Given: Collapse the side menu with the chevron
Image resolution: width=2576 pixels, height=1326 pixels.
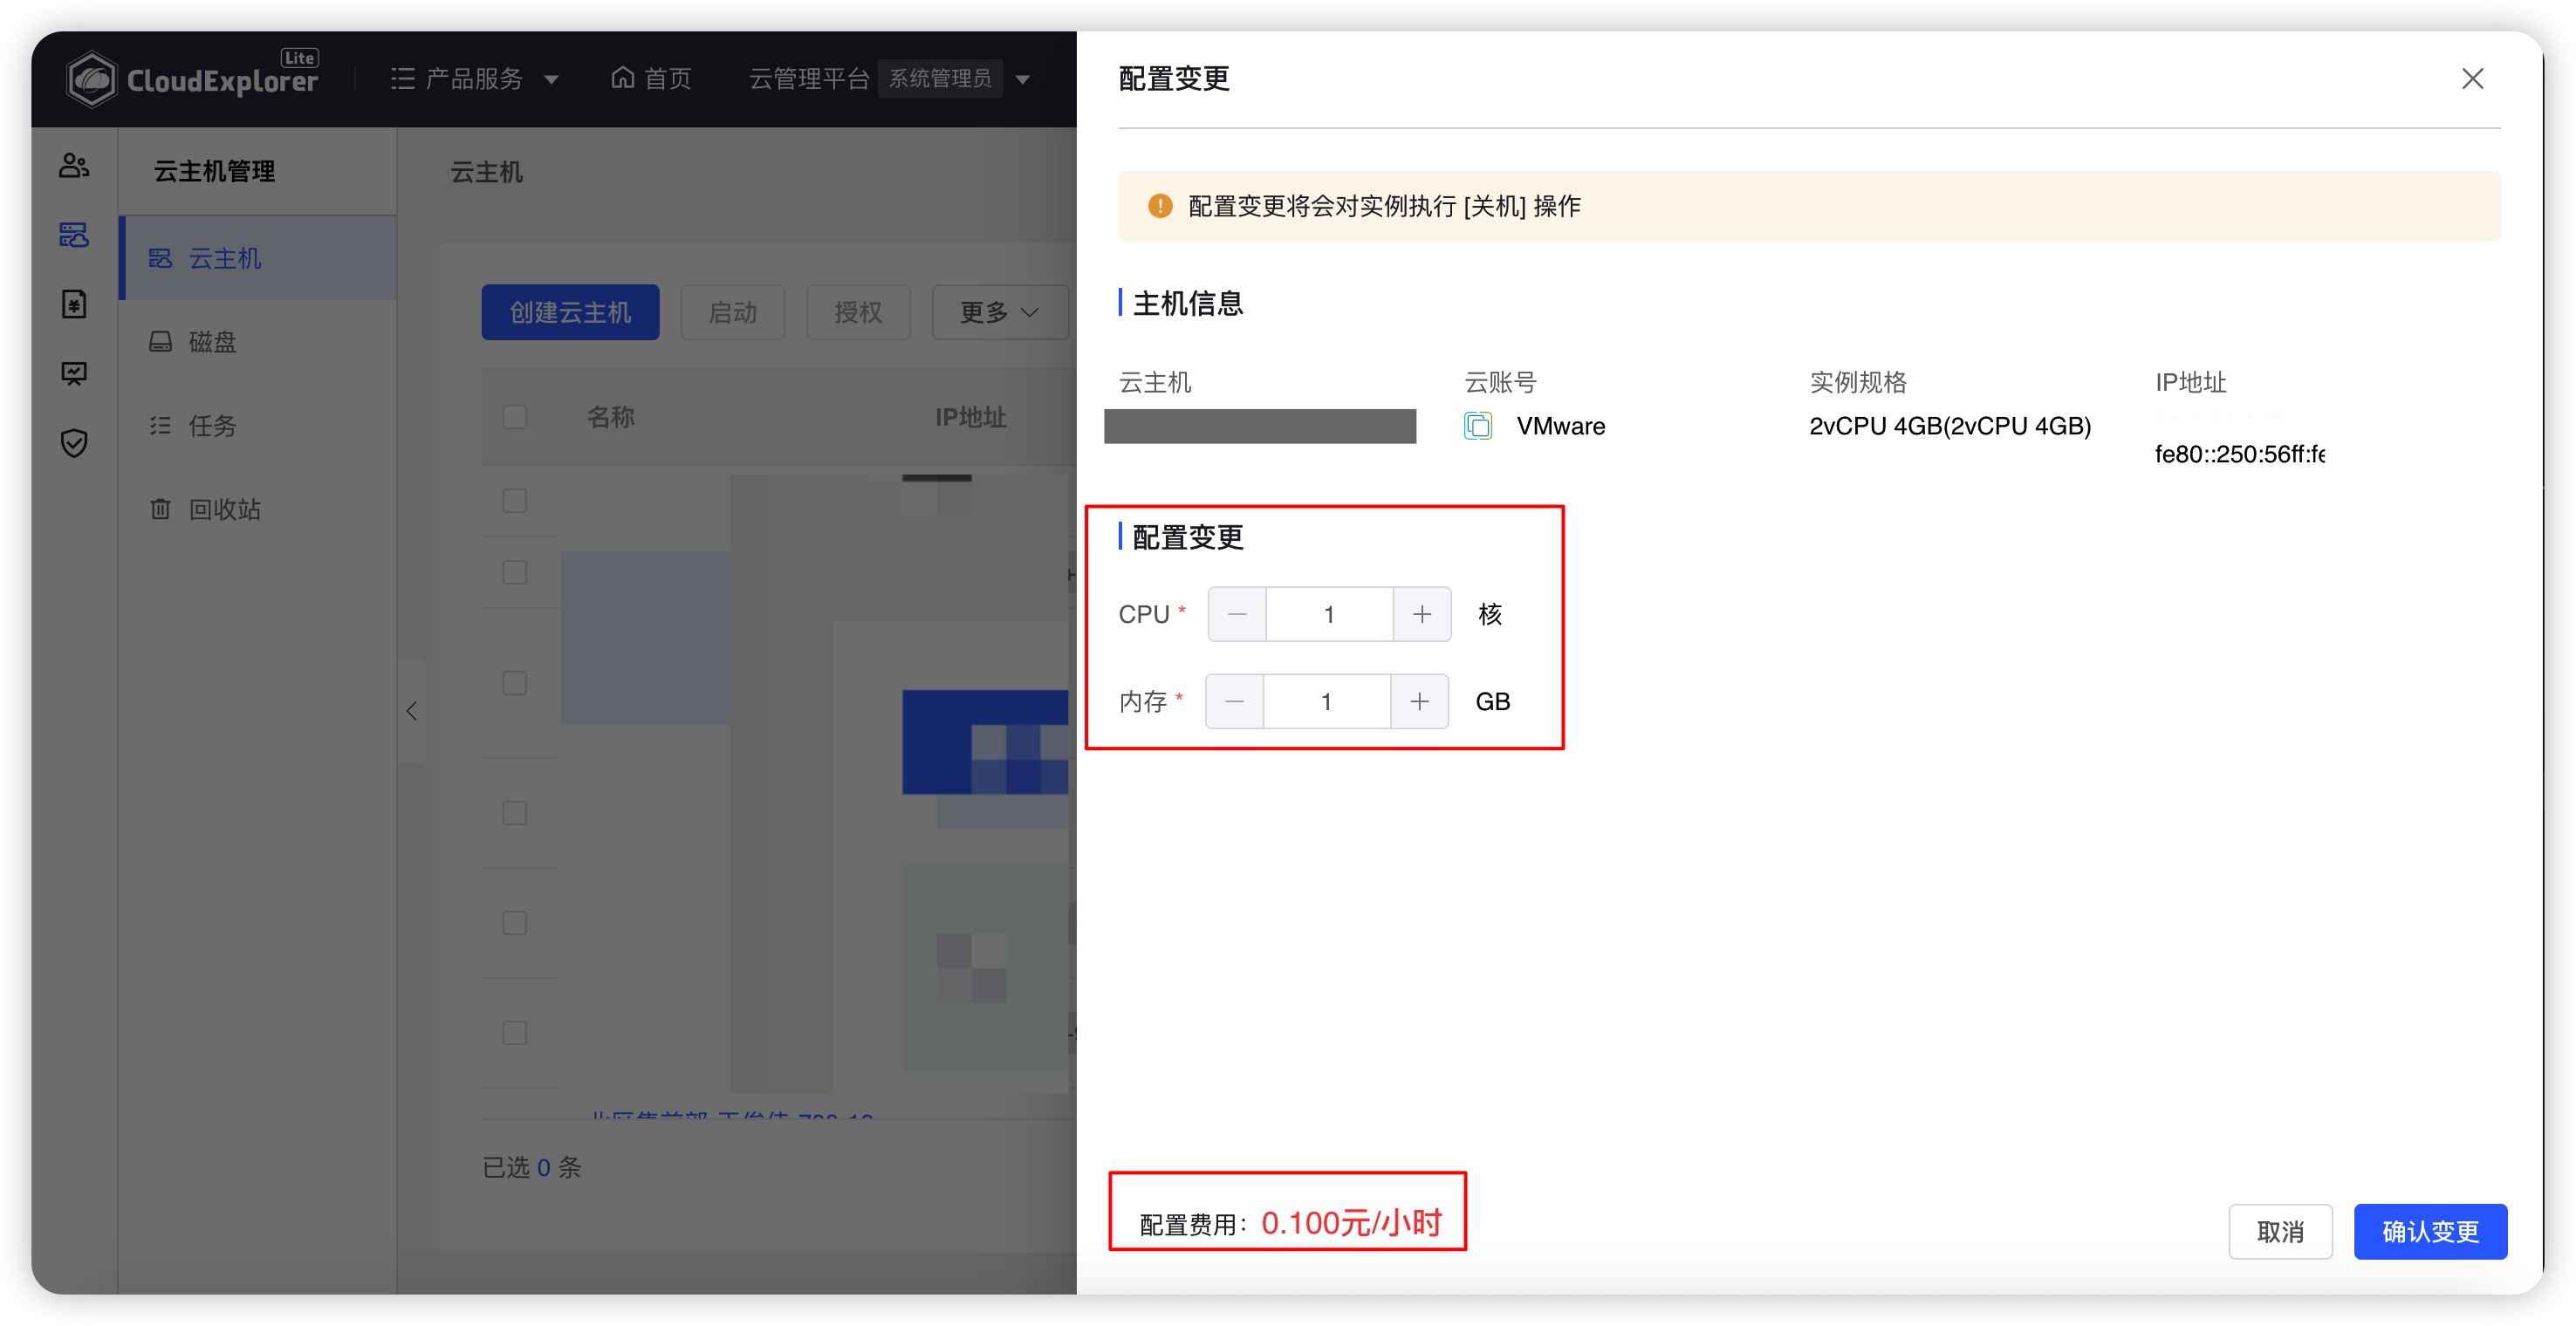Looking at the screenshot, I should (x=412, y=711).
